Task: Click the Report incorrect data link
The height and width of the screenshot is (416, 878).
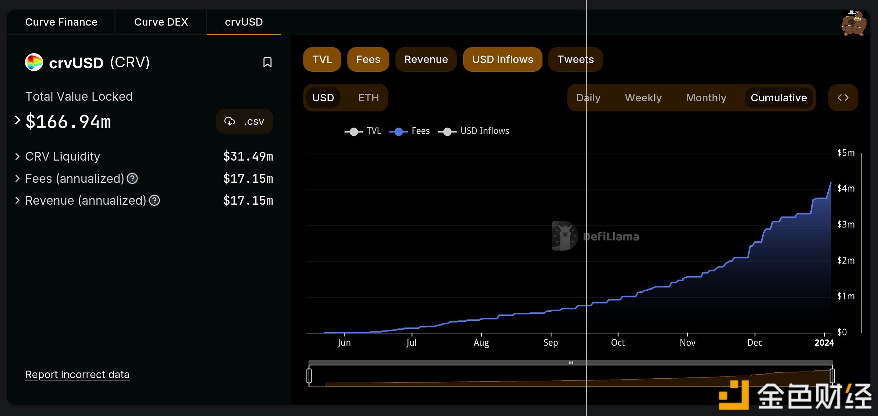Action: (x=77, y=374)
